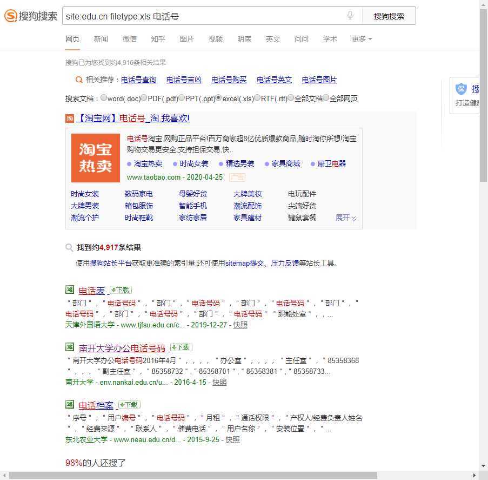Open related suggestion 电话号图片
The image size is (488, 480).
tap(319, 80)
